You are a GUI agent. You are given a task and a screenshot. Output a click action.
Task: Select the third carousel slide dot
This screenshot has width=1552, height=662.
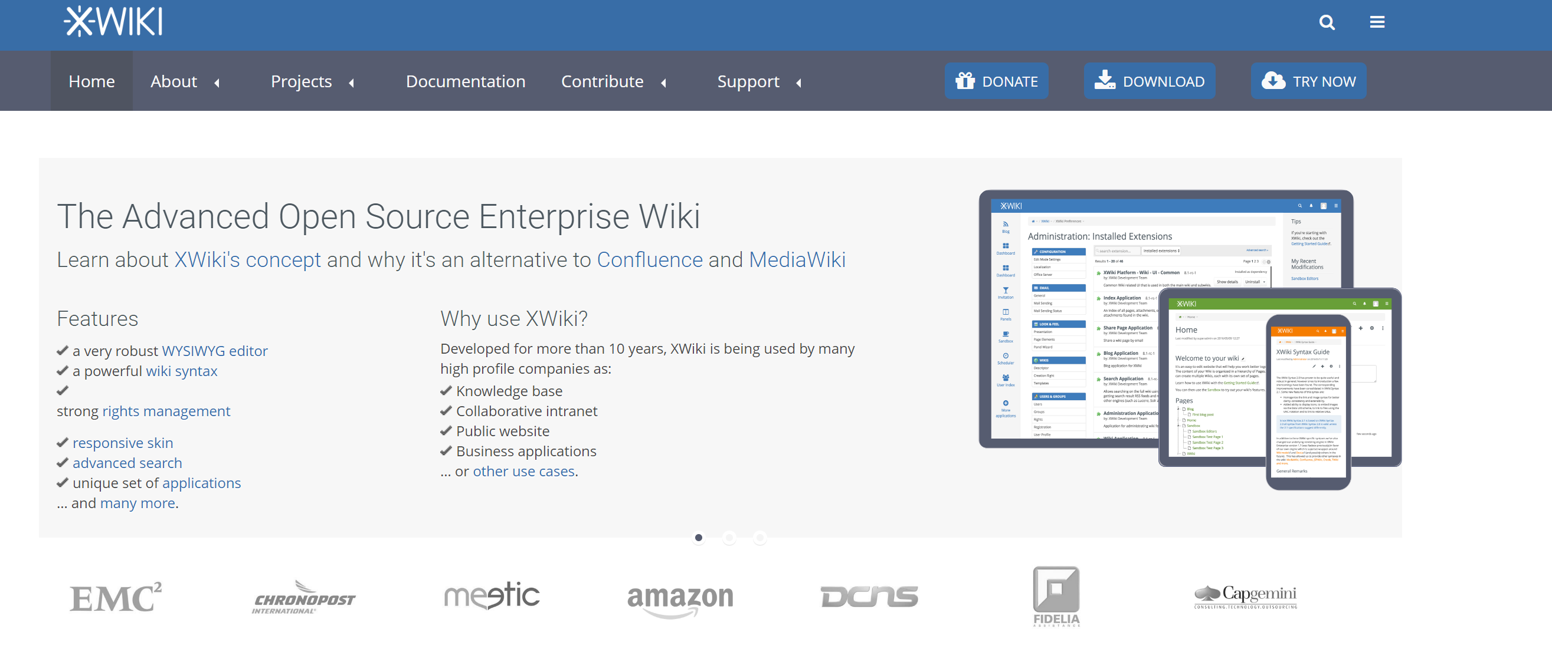(759, 538)
